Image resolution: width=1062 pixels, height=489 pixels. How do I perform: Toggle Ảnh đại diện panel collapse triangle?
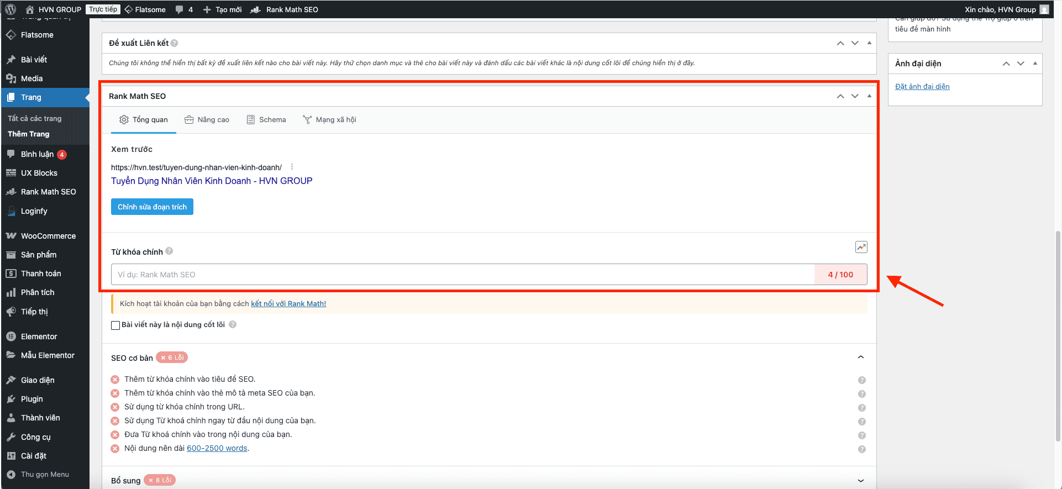(x=1035, y=63)
